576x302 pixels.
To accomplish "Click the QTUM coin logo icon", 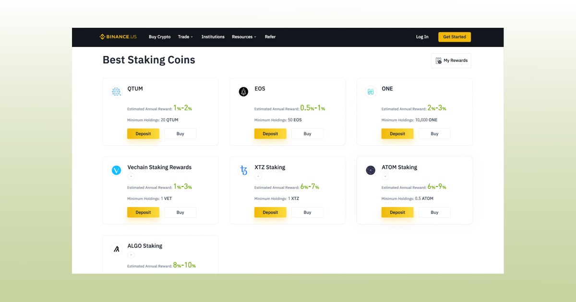I will pos(116,92).
